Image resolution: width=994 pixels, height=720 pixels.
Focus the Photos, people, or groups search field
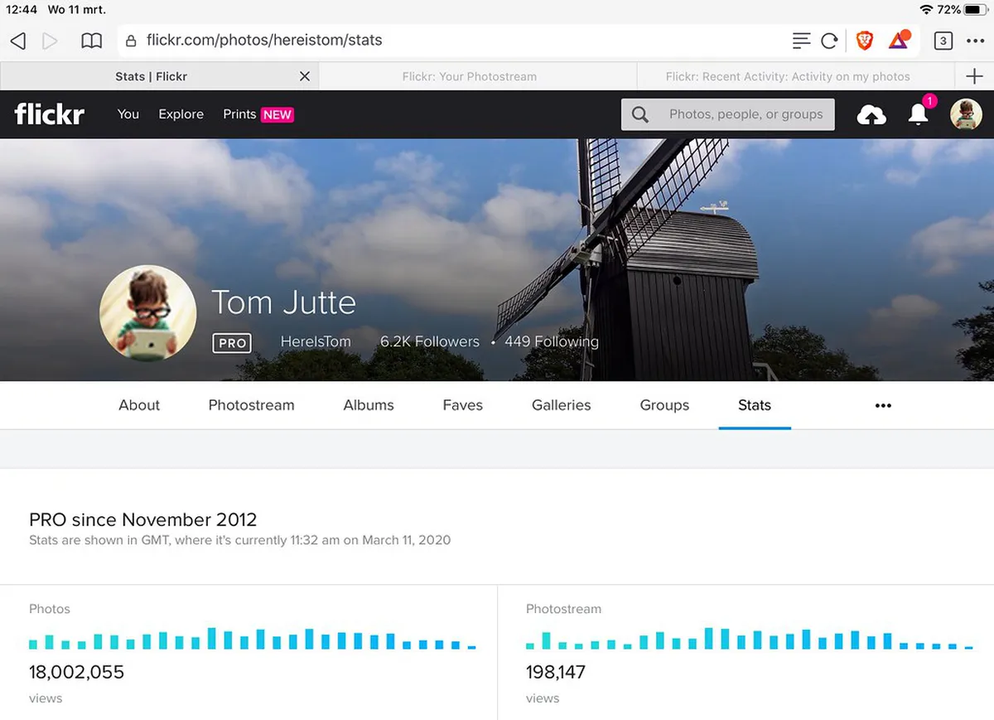tap(745, 114)
